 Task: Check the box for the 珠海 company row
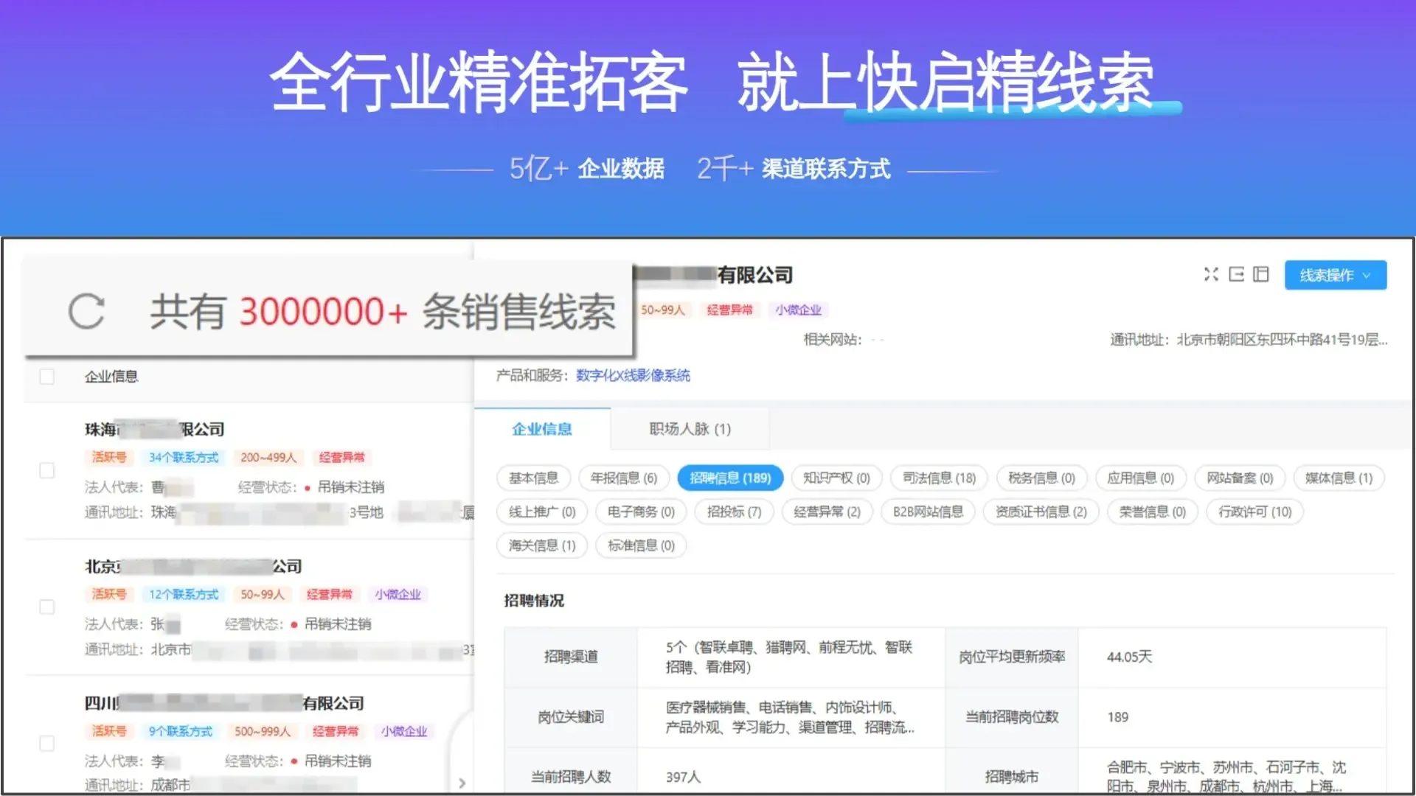tap(46, 470)
